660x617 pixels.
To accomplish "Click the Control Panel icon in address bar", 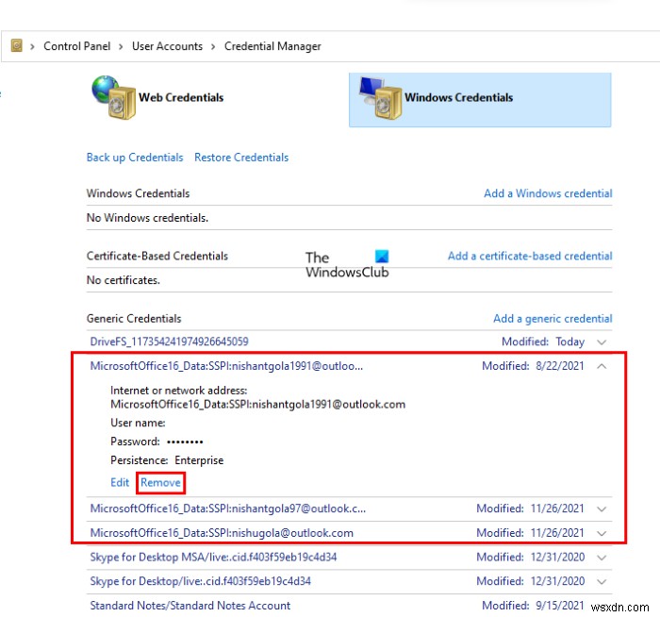I will pos(16,45).
